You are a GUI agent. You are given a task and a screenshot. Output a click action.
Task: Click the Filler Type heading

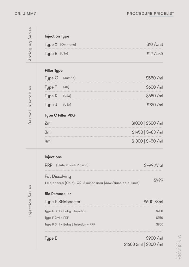click(54, 71)
